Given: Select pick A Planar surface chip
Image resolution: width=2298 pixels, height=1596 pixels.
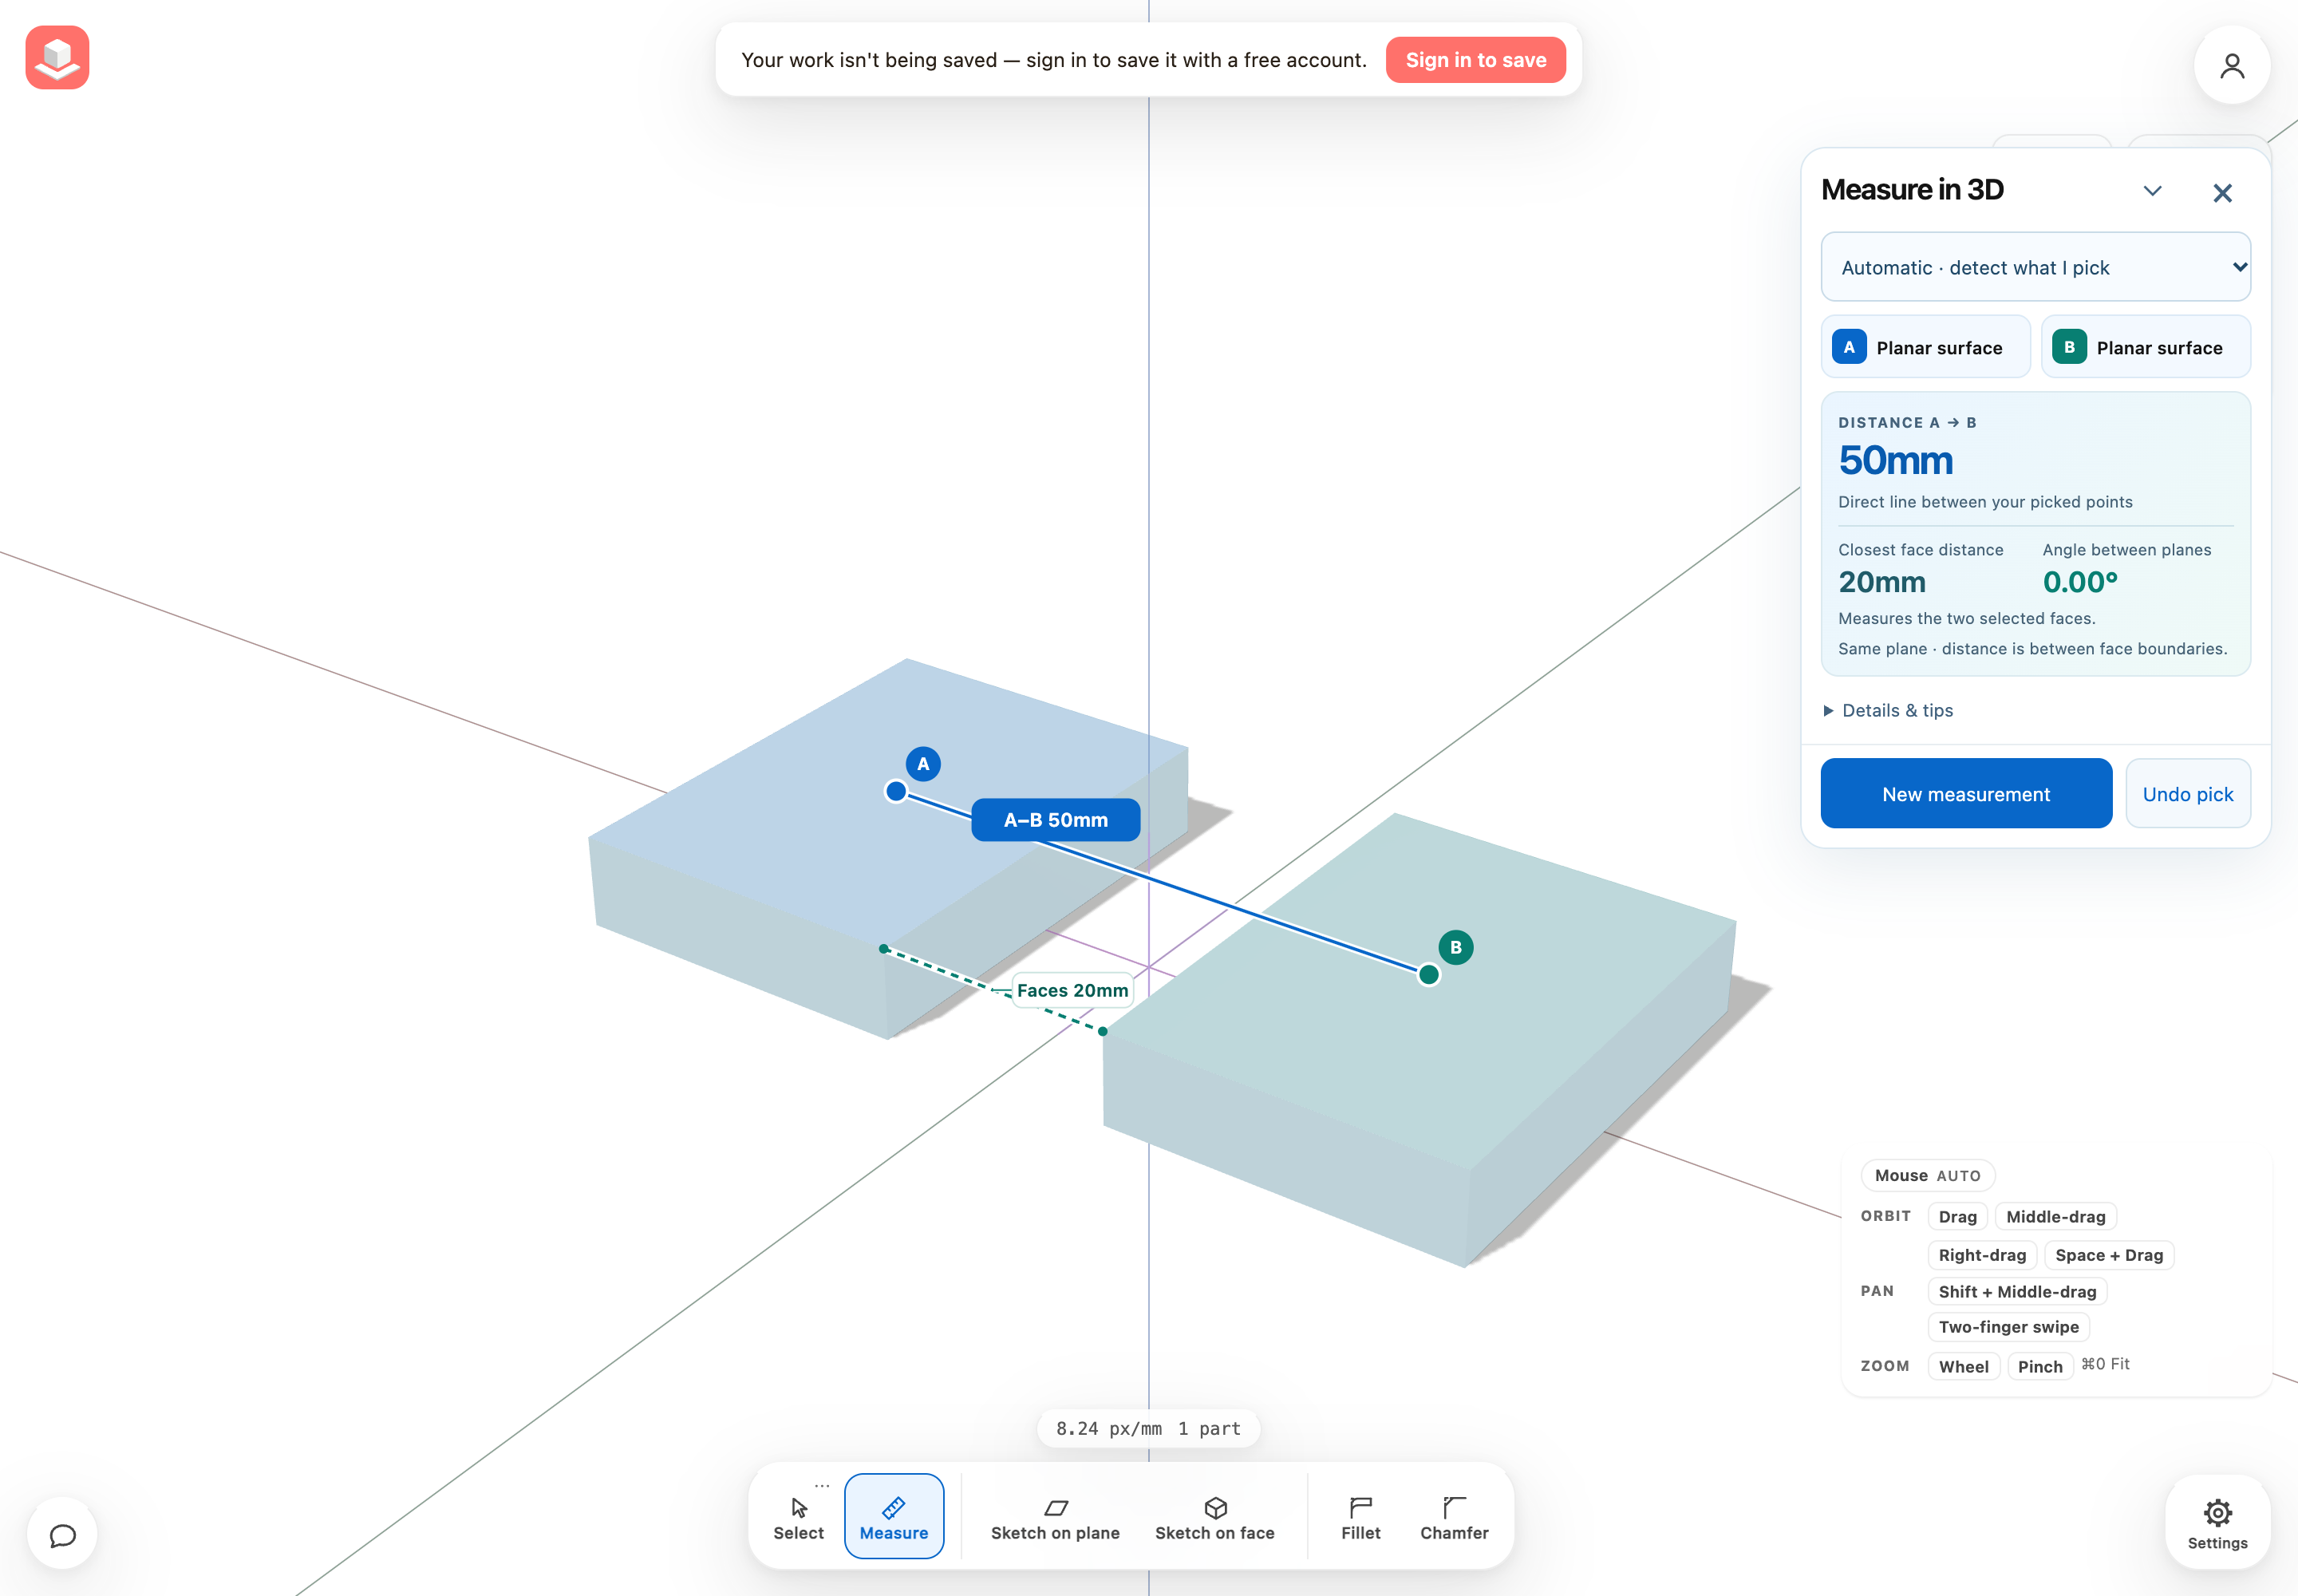Looking at the screenshot, I should pos(1925,347).
